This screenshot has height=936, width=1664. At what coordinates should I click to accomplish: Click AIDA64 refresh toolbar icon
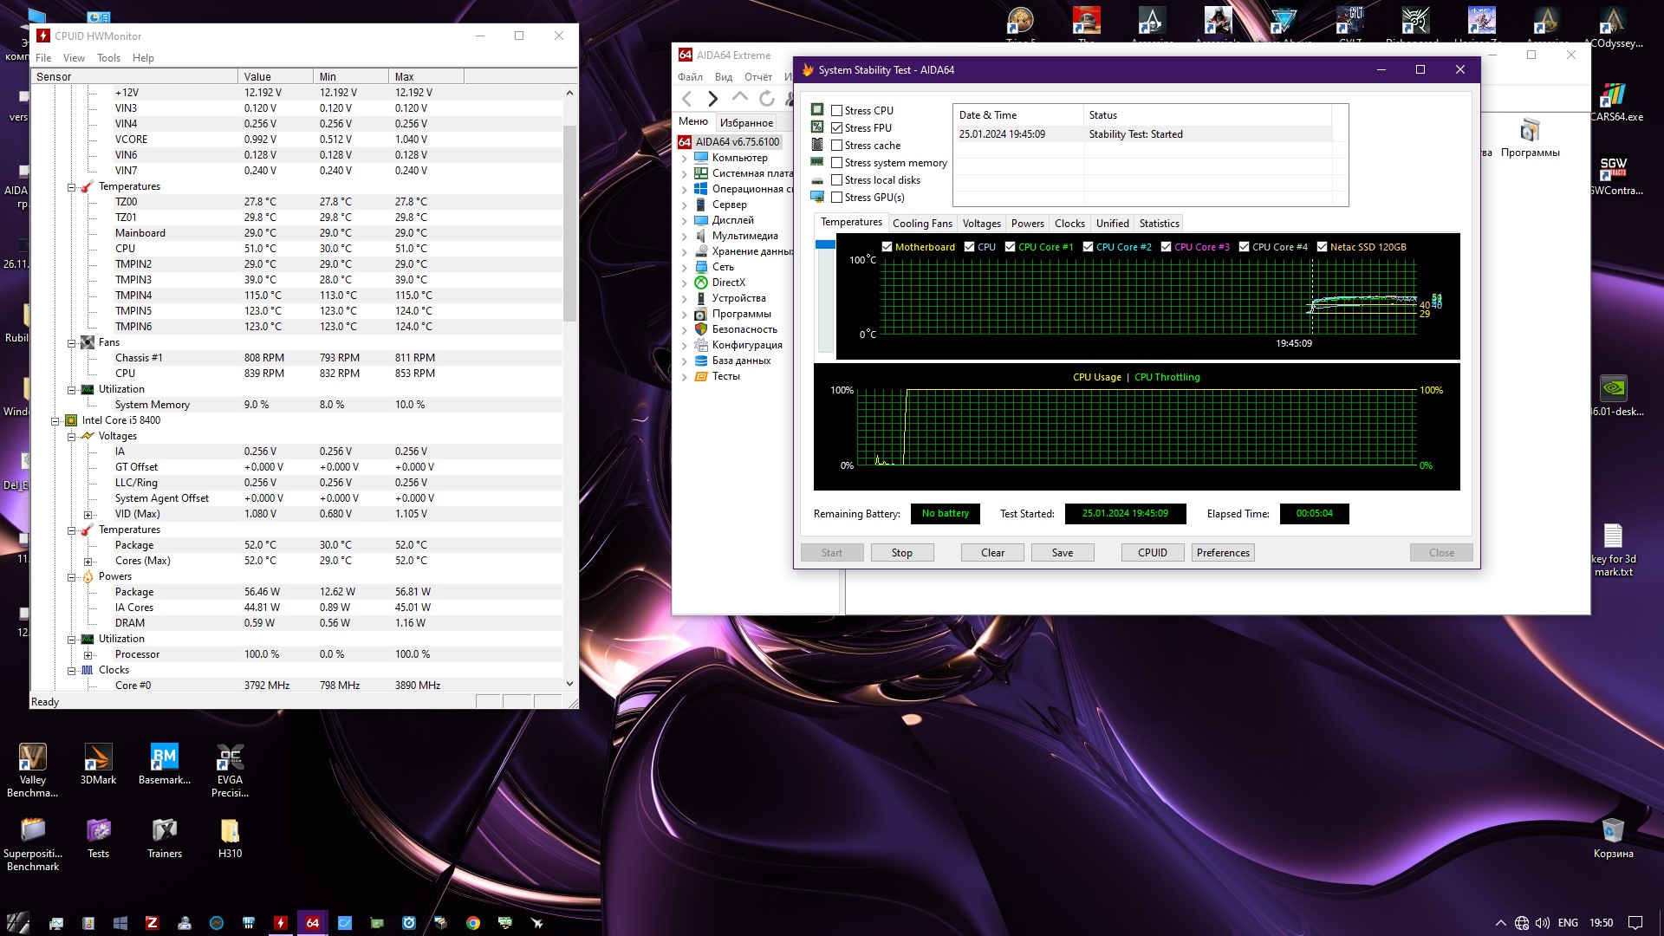(x=767, y=99)
